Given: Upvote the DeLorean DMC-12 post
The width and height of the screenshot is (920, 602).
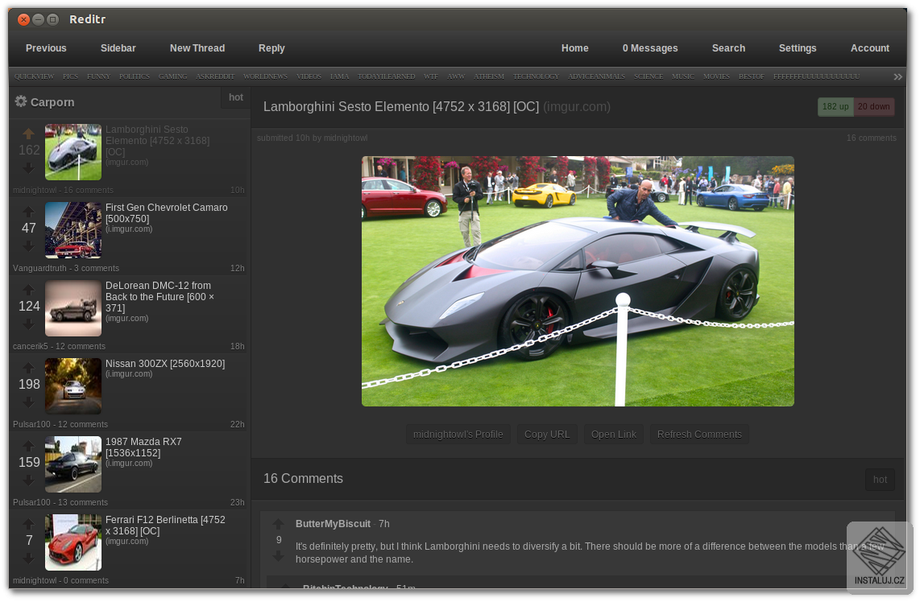Looking at the screenshot, I should pos(29,290).
